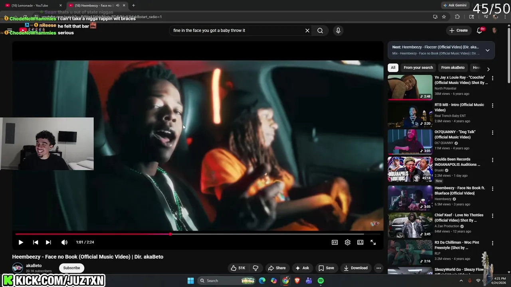Mute the video player volume
The image size is (511, 287).
[64, 242]
